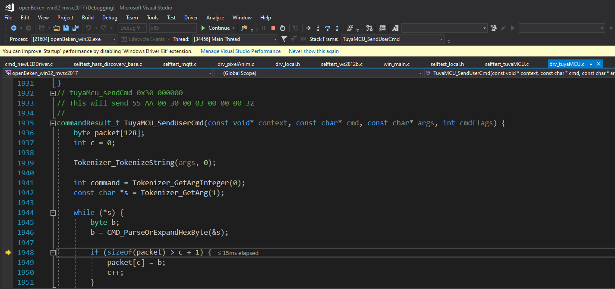
Task: Click the Visual Studio logo icon
Action: coord(9,7)
